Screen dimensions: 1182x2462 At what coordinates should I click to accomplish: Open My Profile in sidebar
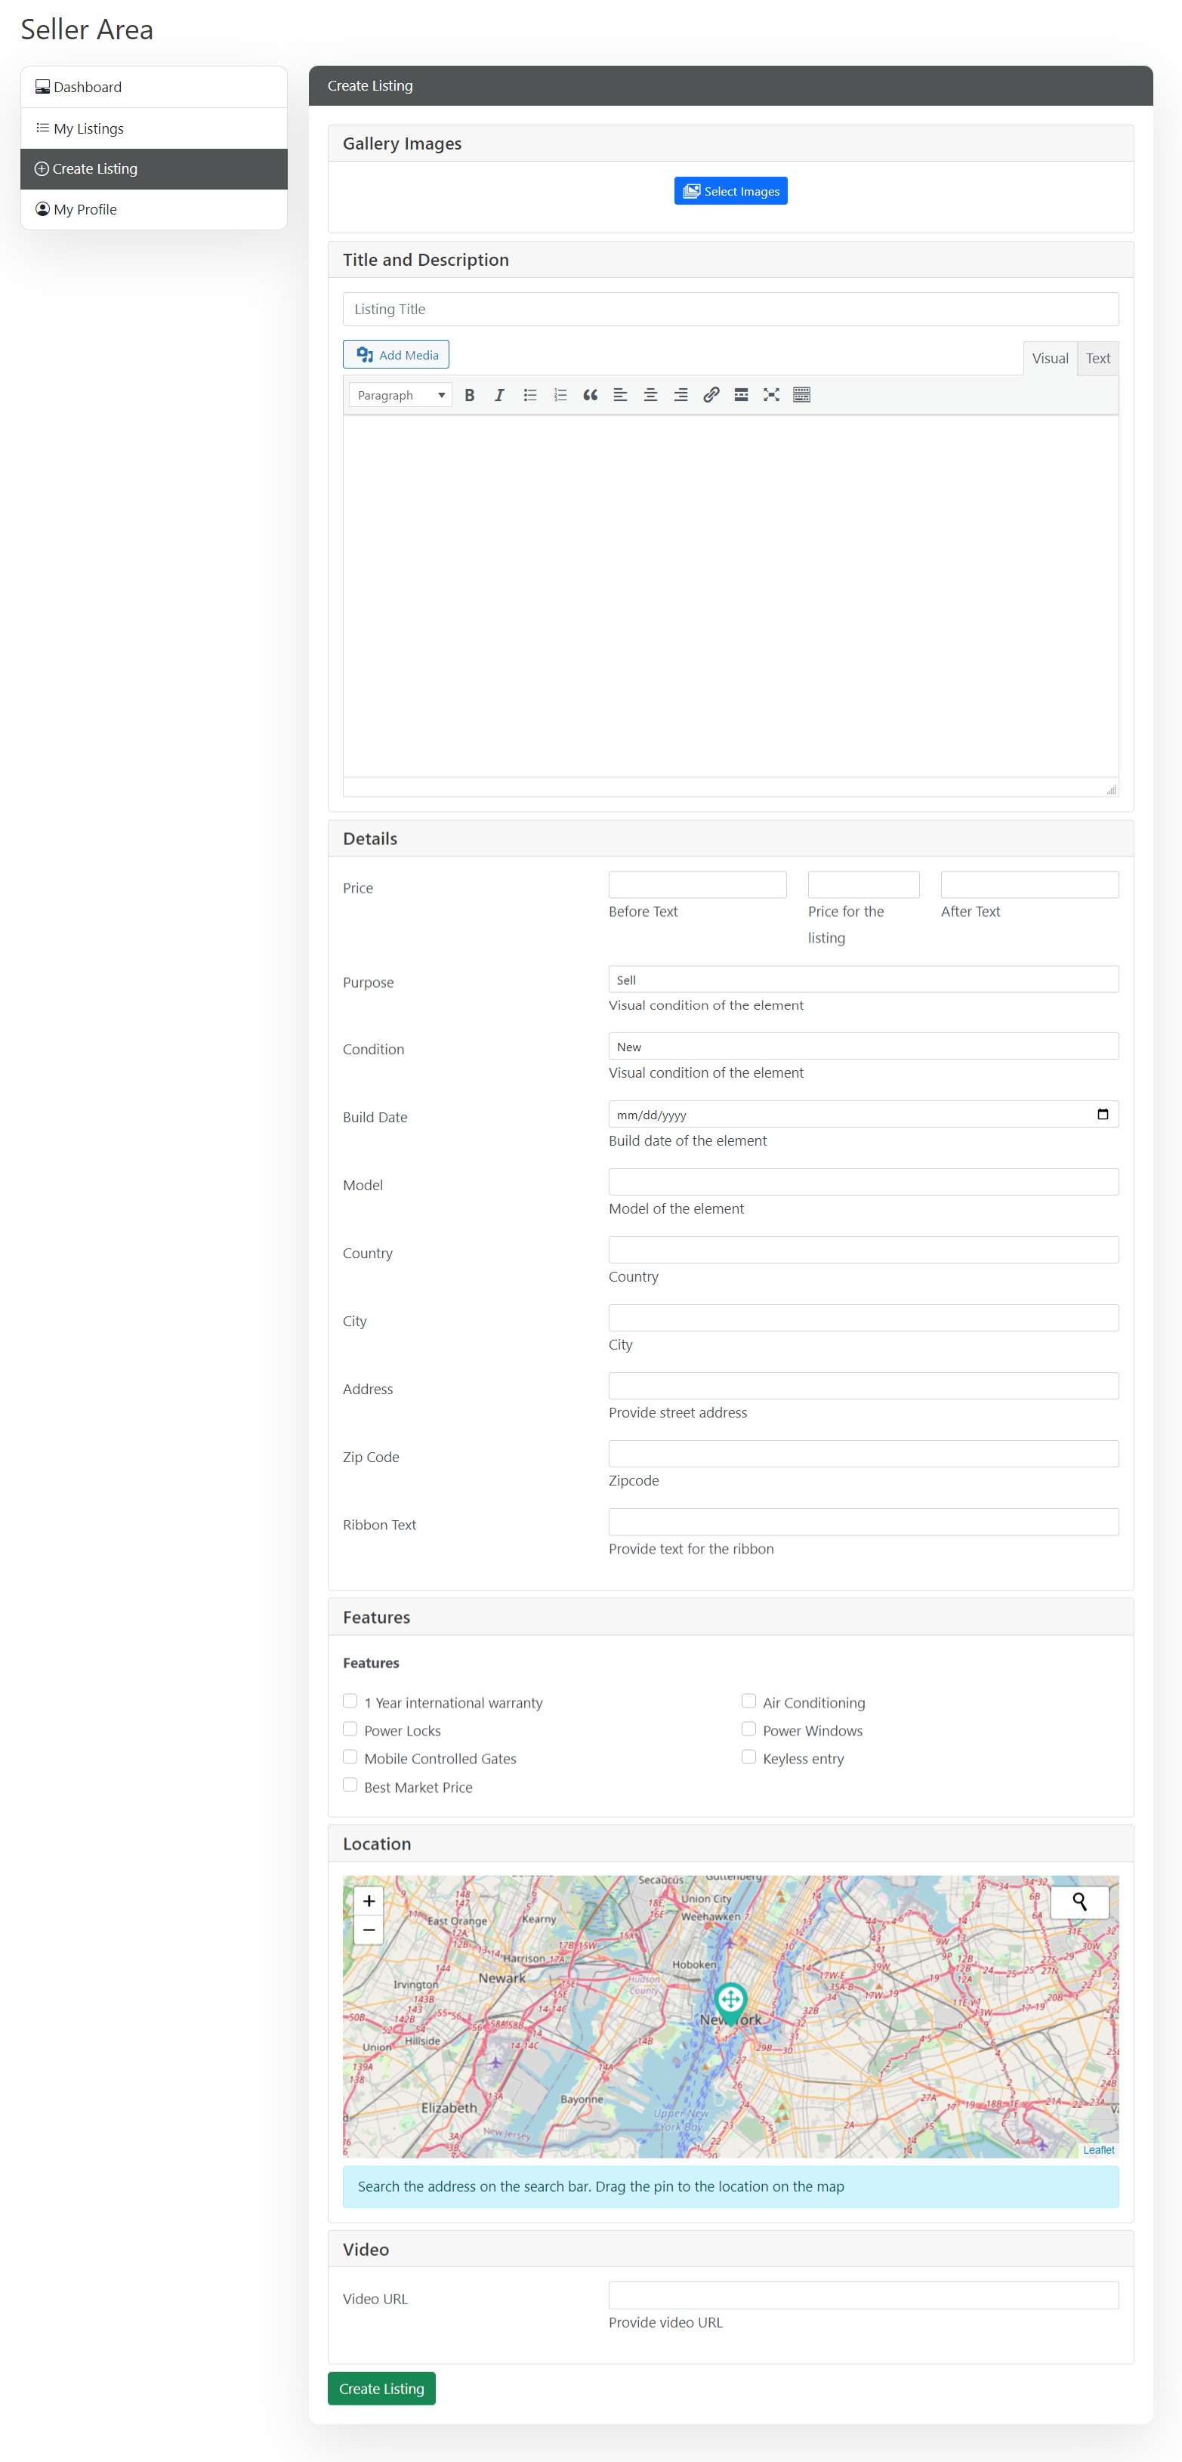pyautogui.click(x=154, y=209)
